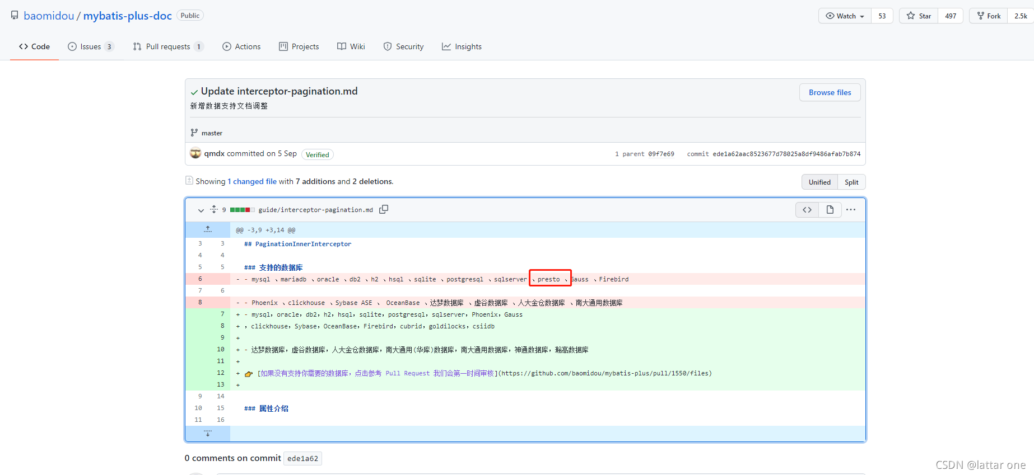Image resolution: width=1034 pixels, height=475 pixels.
Task: Open the master branch link
Action: coord(212,133)
